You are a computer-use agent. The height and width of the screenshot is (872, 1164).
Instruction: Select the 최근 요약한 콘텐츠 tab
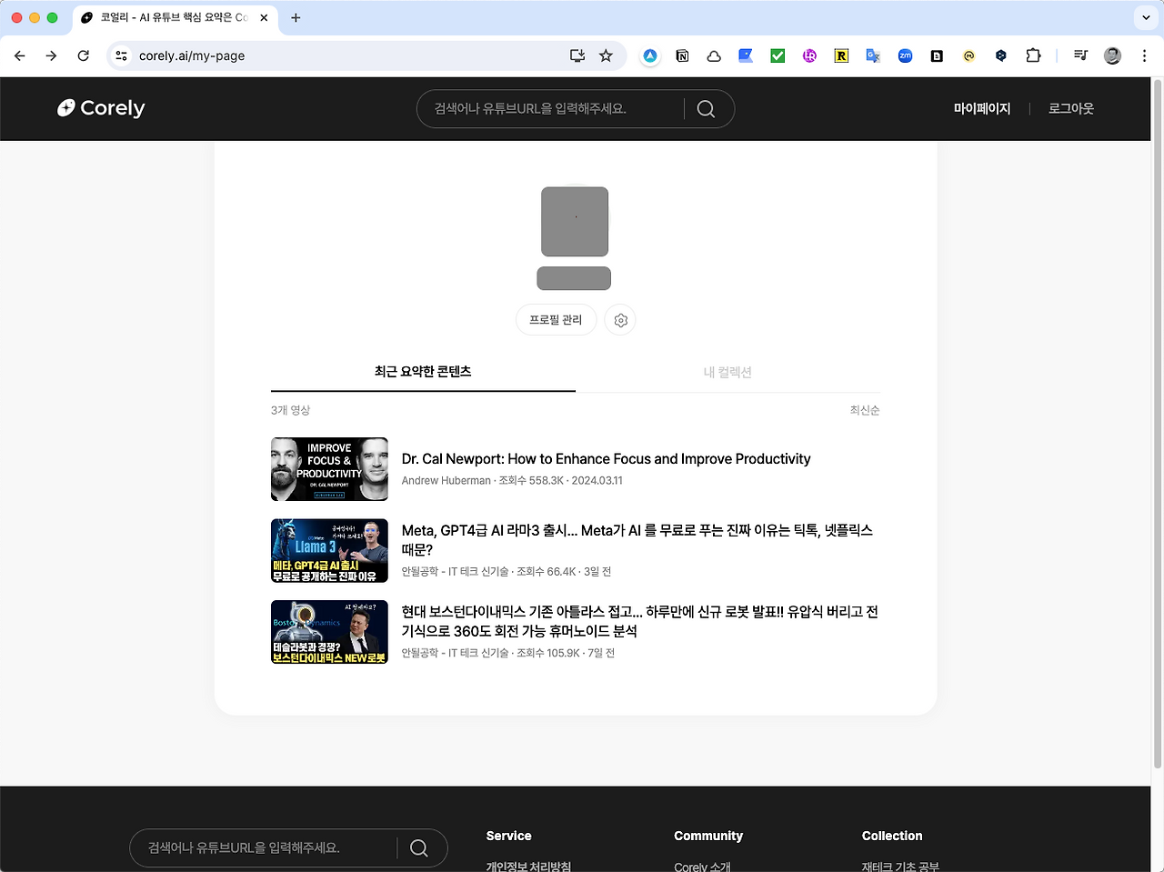[422, 372]
